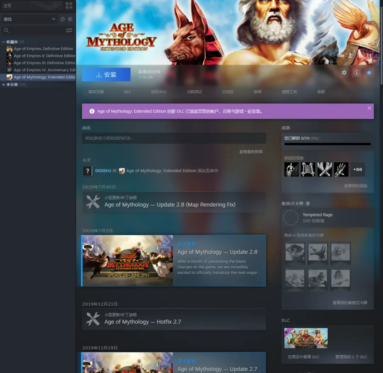383x373 pixels.
Task: Open 点数商店 tab
Action: (x=194, y=91)
